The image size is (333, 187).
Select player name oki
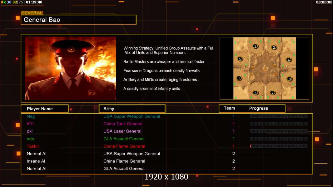point(30,131)
